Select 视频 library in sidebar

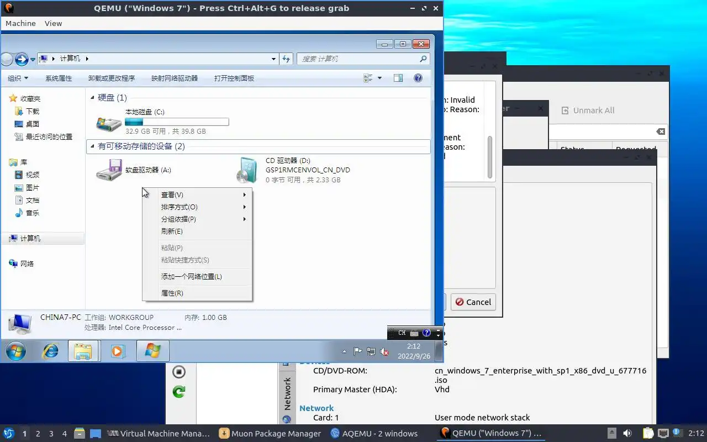pos(33,175)
